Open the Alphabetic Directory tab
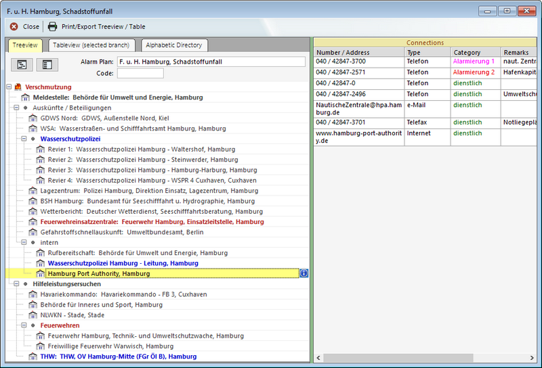 pos(174,45)
